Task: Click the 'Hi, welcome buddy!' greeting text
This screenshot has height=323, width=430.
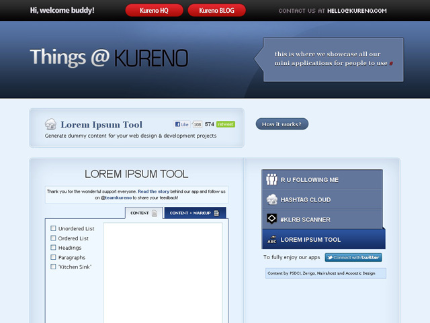Action: pyautogui.click(x=62, y=11)
